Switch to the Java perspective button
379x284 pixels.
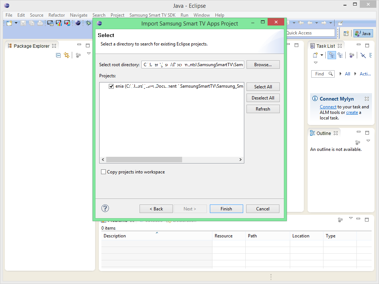(x=363, y=33)
